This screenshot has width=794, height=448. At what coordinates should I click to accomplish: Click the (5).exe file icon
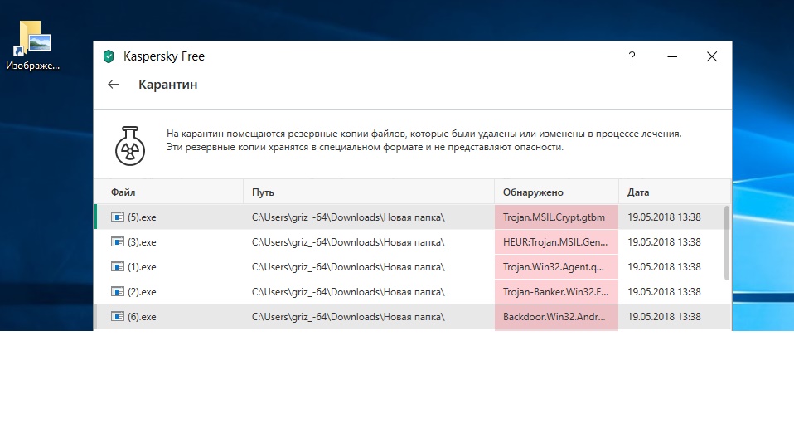pos(118,217)
